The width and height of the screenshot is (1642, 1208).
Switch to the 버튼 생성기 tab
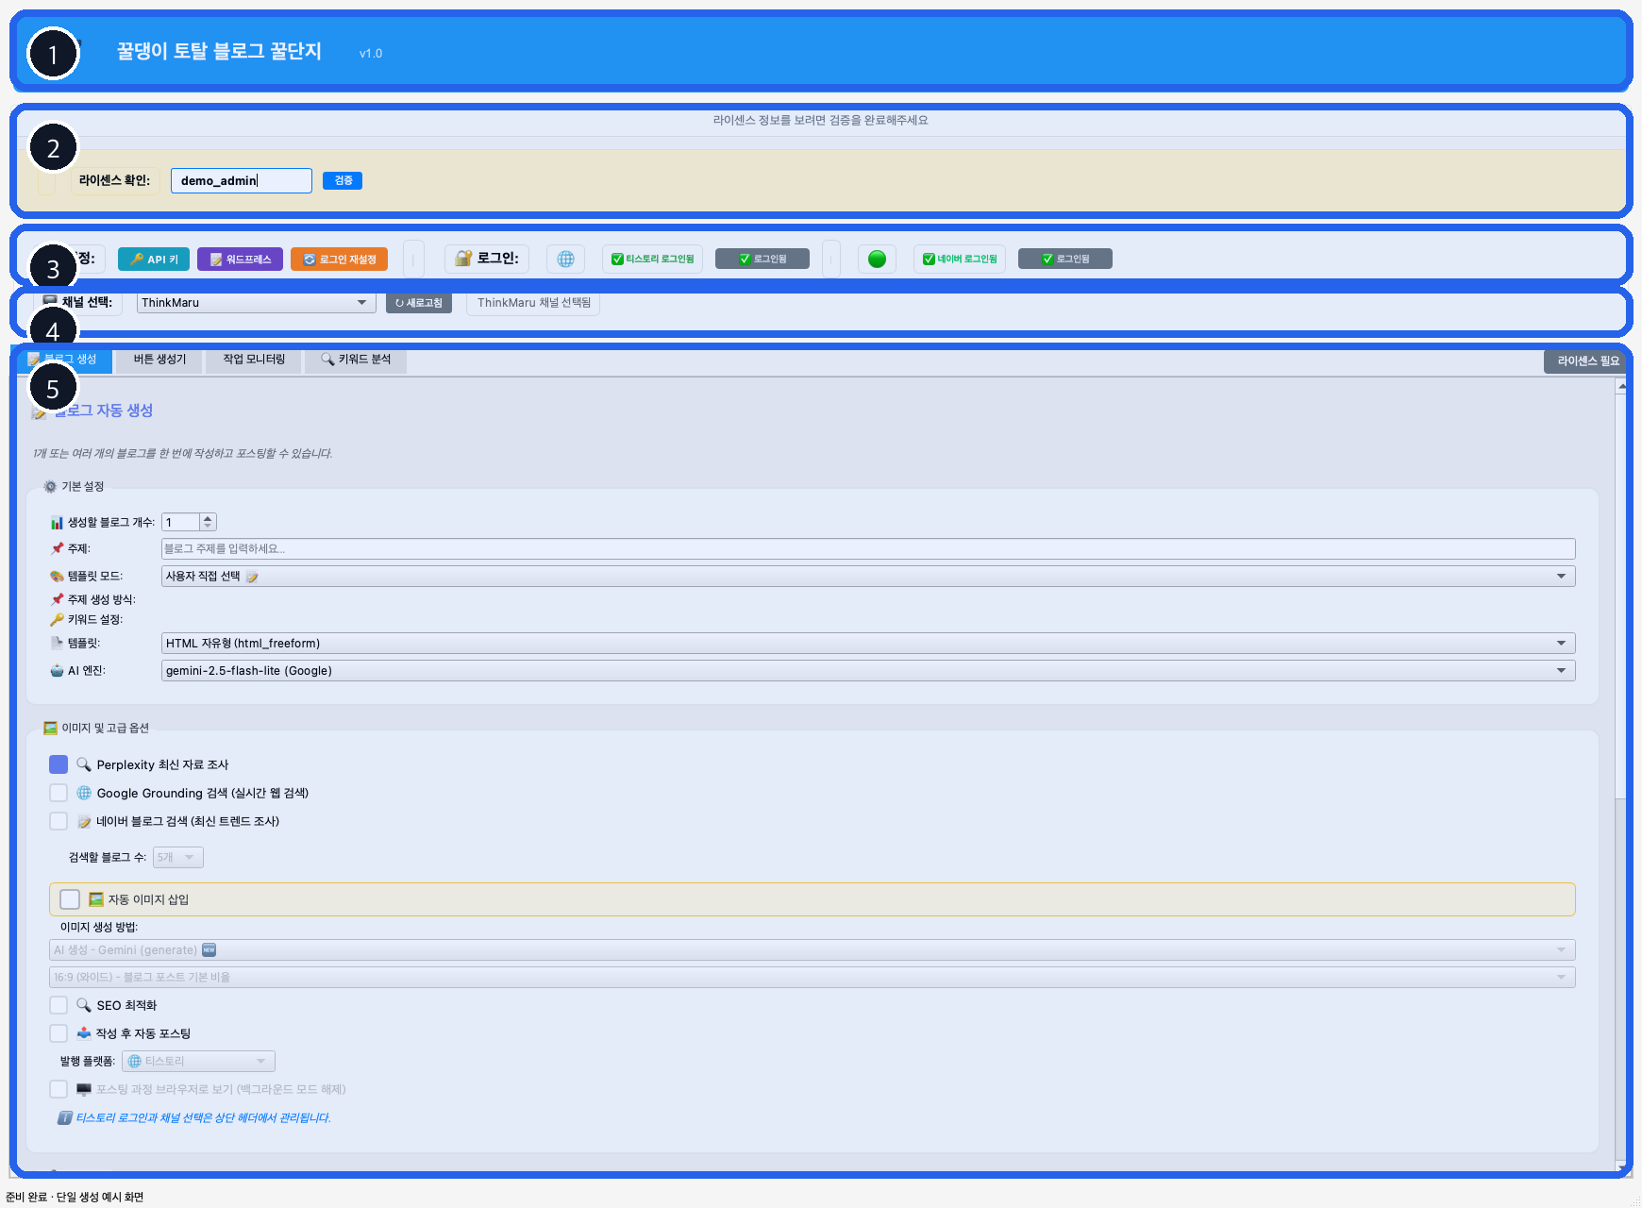click(159, 360)
